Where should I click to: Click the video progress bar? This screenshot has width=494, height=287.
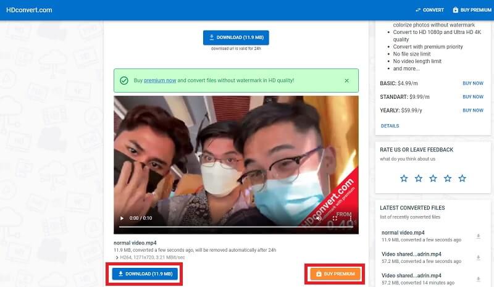(236, 227)
